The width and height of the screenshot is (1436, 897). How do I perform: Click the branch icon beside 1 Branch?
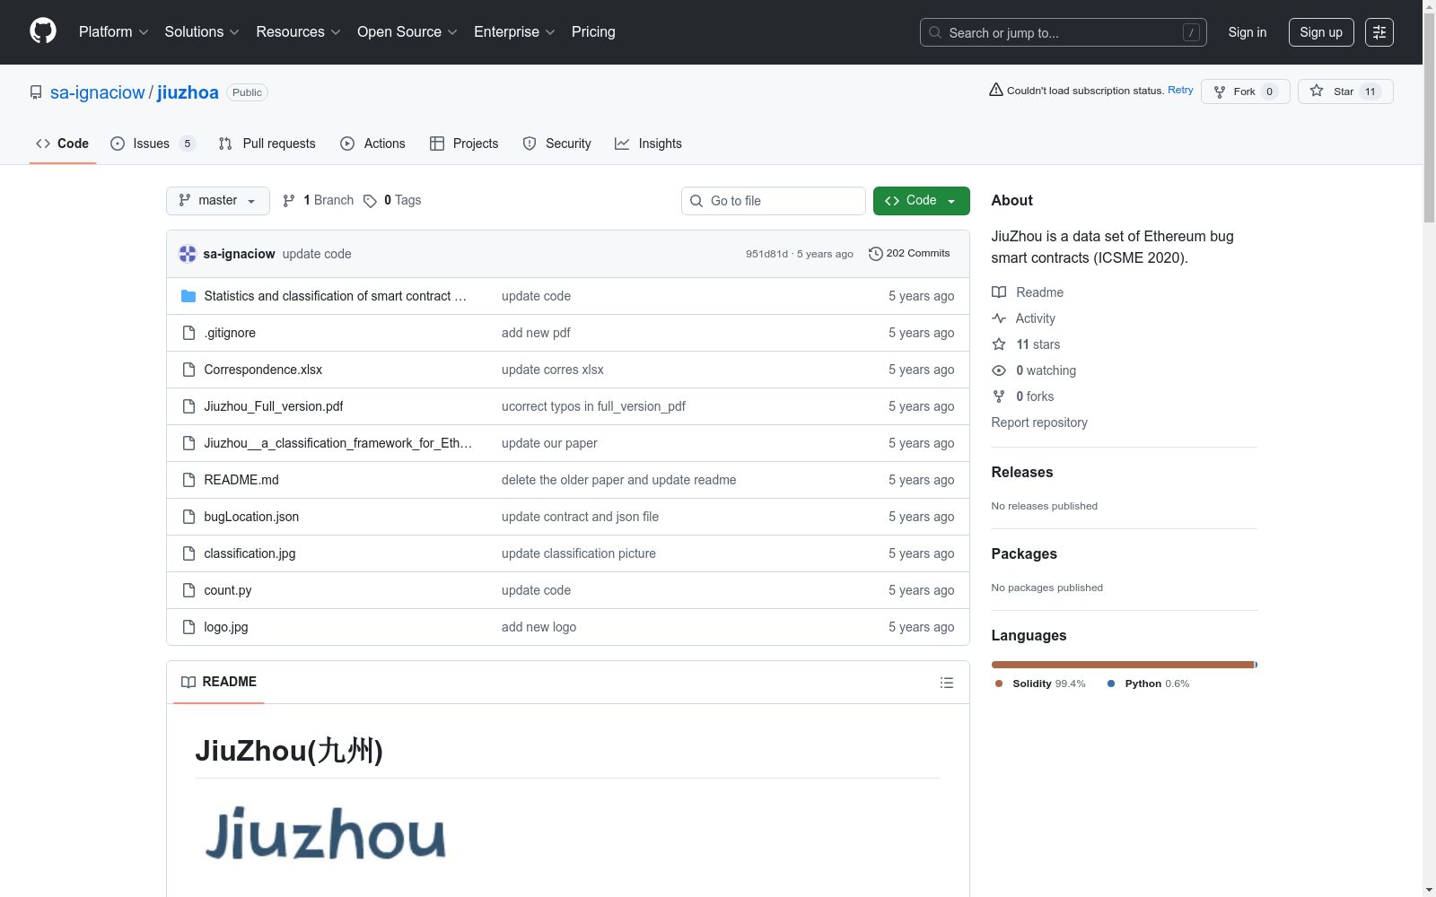[289, 201]
